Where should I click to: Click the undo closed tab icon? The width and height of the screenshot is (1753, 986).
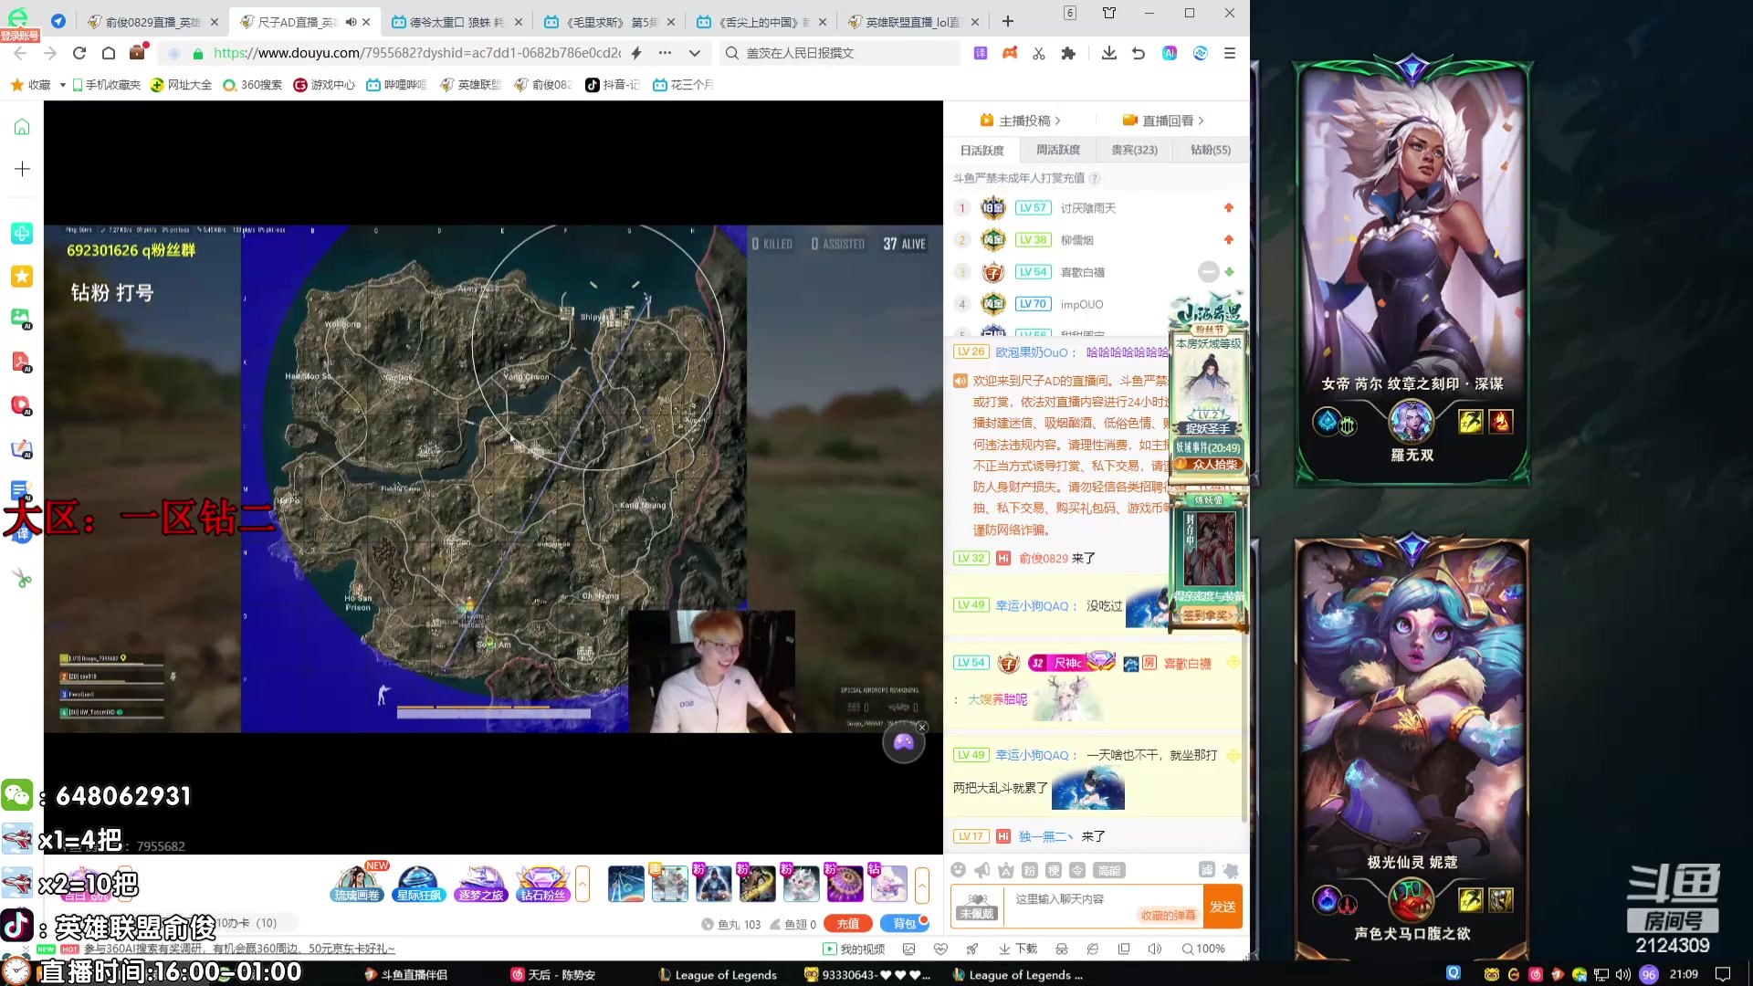pos(1139,53)
